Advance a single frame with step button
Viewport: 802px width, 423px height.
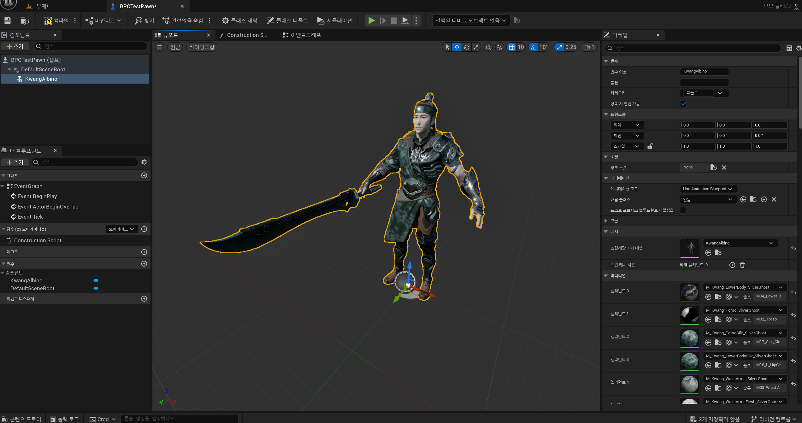click(383, 21)
